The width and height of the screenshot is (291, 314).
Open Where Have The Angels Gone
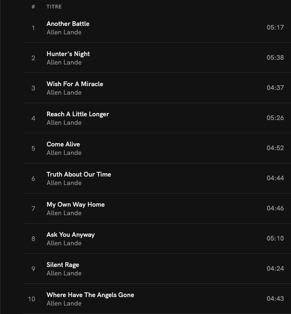90,295
